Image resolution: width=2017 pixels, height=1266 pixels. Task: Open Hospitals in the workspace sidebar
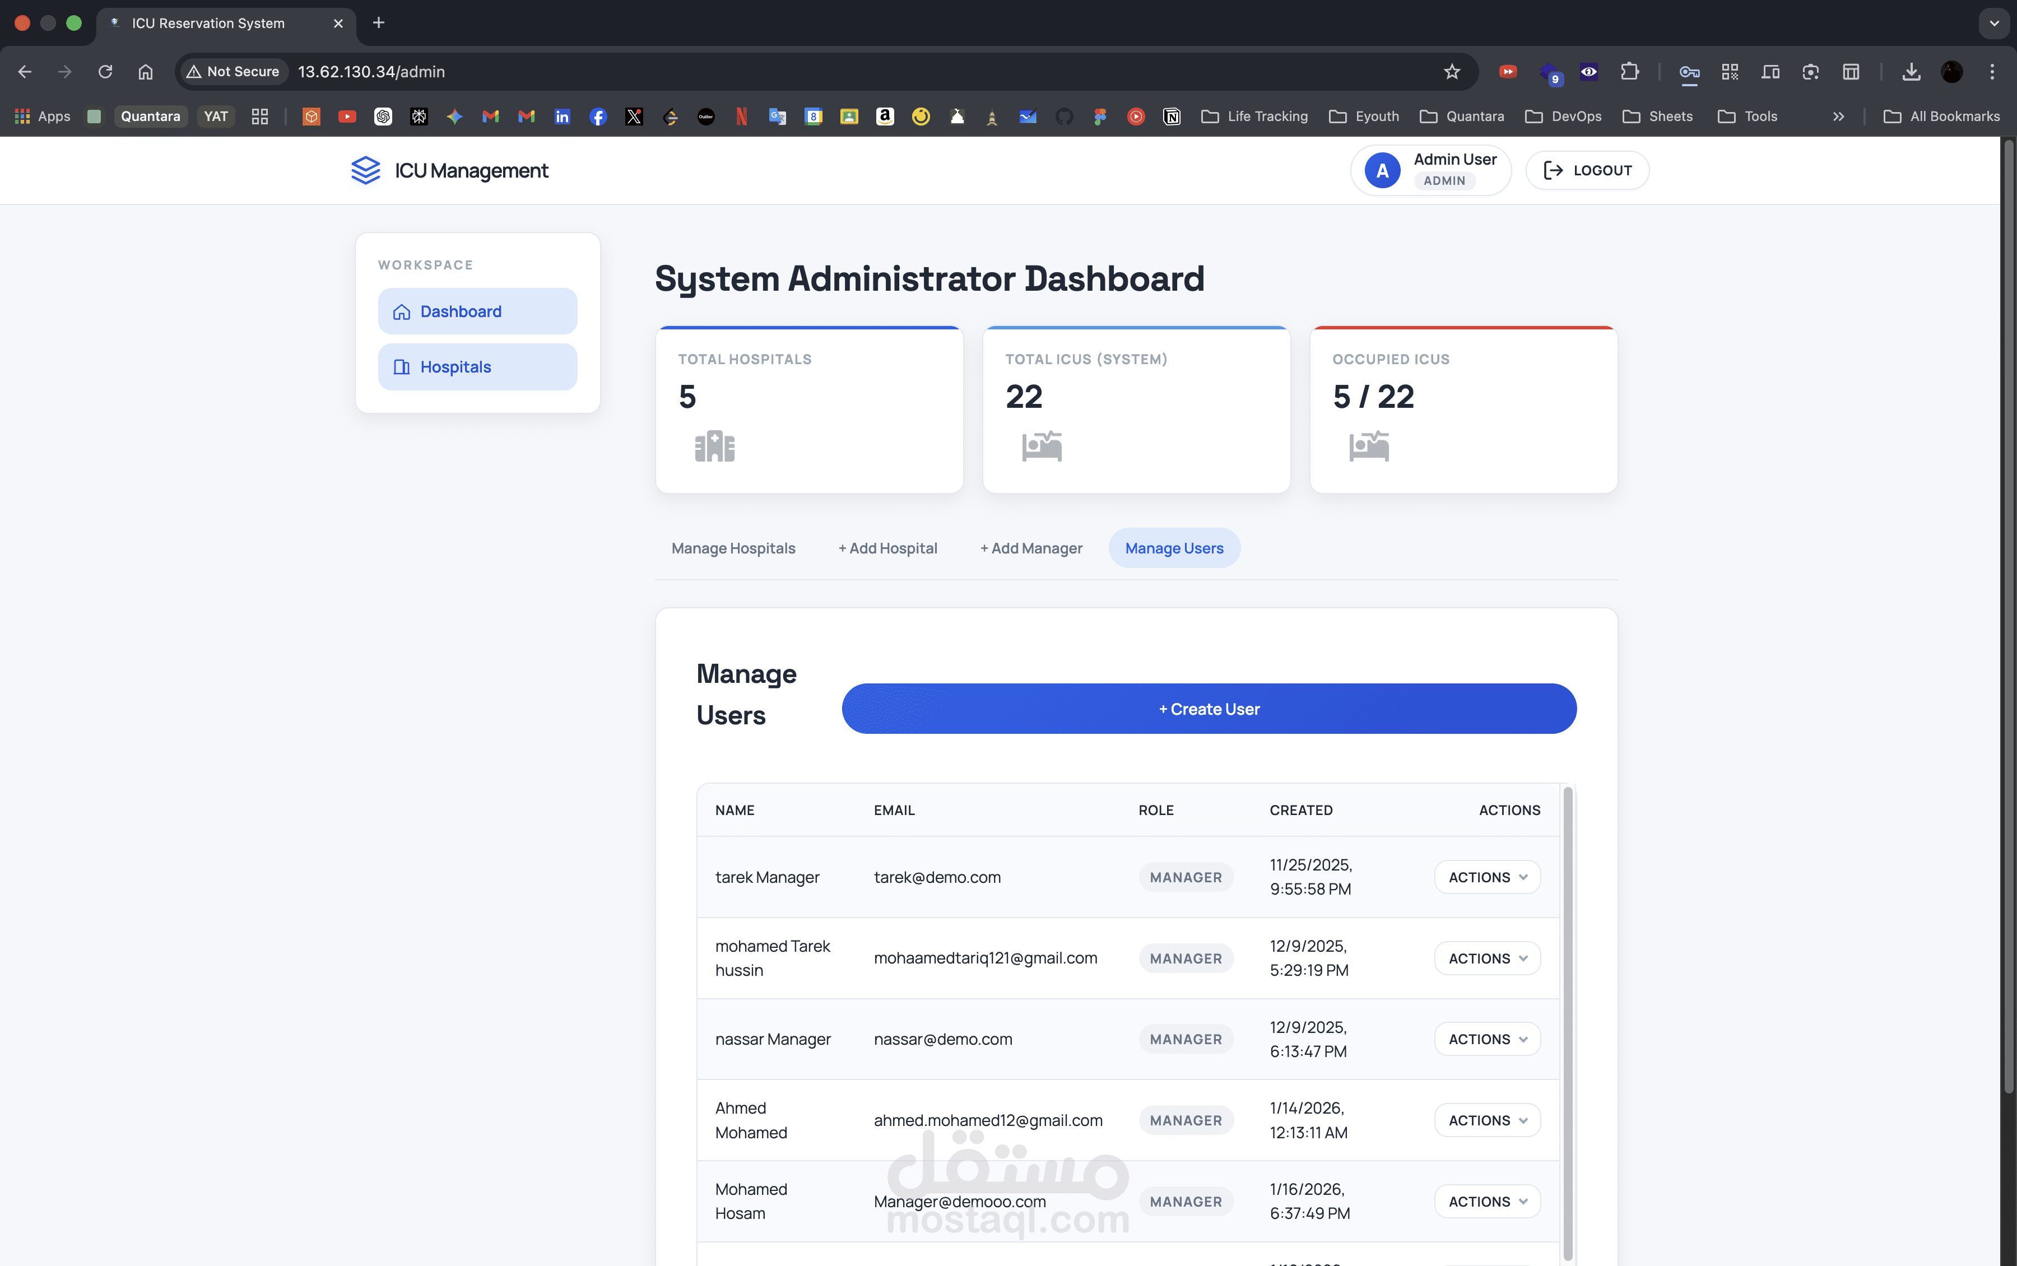tap(477, 367)
